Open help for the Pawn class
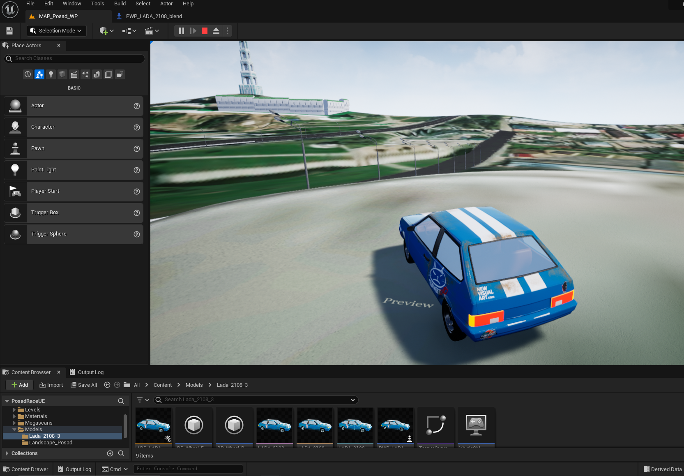This screenshot has height=476, width=684. pos(137,149)
